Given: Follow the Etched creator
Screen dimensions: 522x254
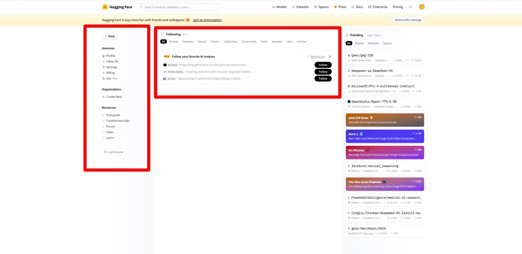Looking at the screenshot, I should click(323, 65).
